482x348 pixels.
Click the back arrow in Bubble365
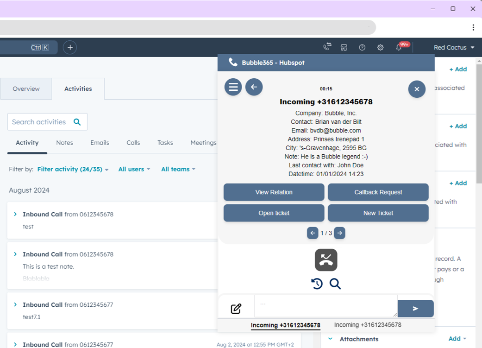[x=254, y=87]
